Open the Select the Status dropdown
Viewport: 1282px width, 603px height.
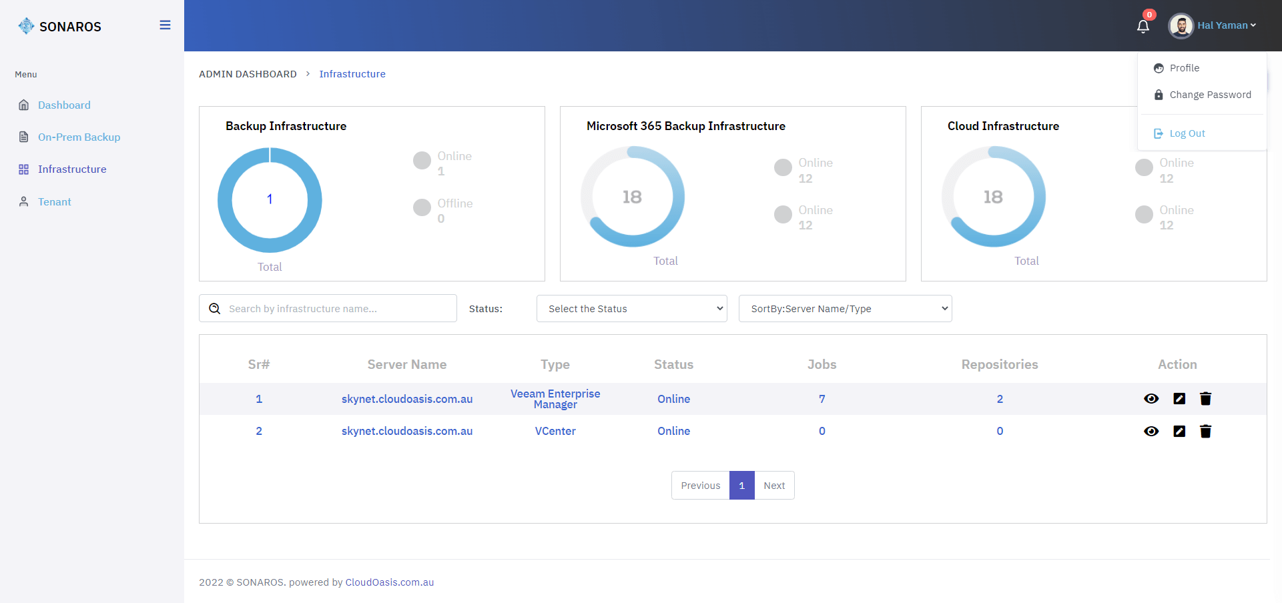(x=631, y=309)
